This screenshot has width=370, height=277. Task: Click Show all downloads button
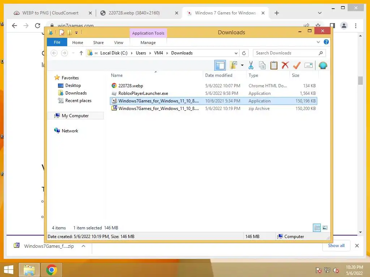[x=336, y=246]
